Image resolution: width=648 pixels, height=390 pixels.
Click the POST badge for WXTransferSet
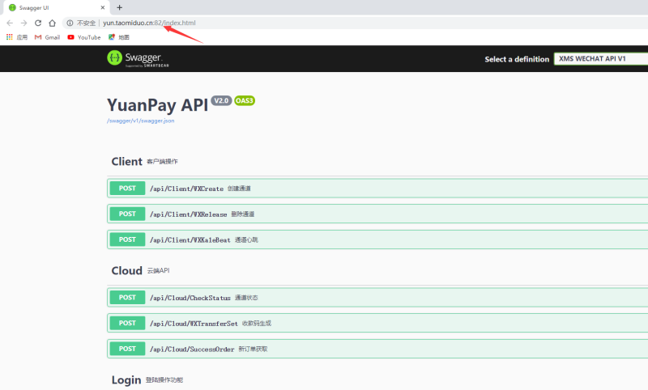pyautogui.click(x=127, y=323)
